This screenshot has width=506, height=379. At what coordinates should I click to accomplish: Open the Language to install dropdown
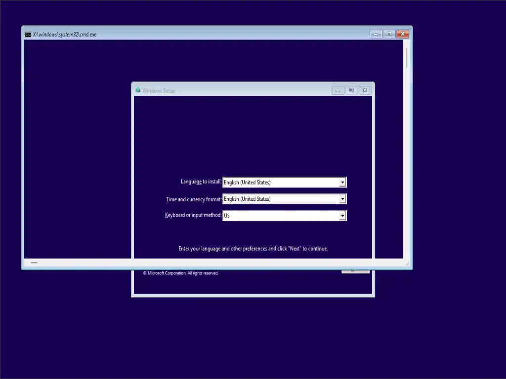pyautogui.click(x=284, y=182)
